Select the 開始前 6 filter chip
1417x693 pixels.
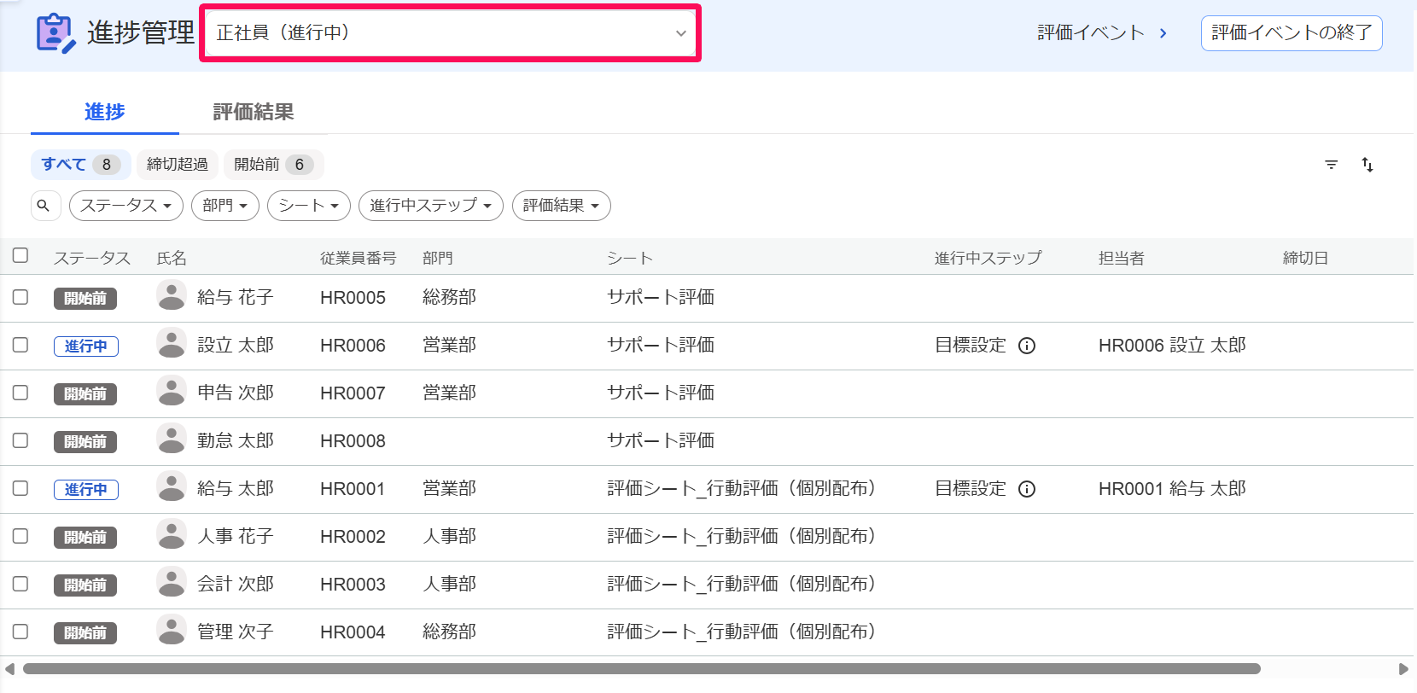274,165
